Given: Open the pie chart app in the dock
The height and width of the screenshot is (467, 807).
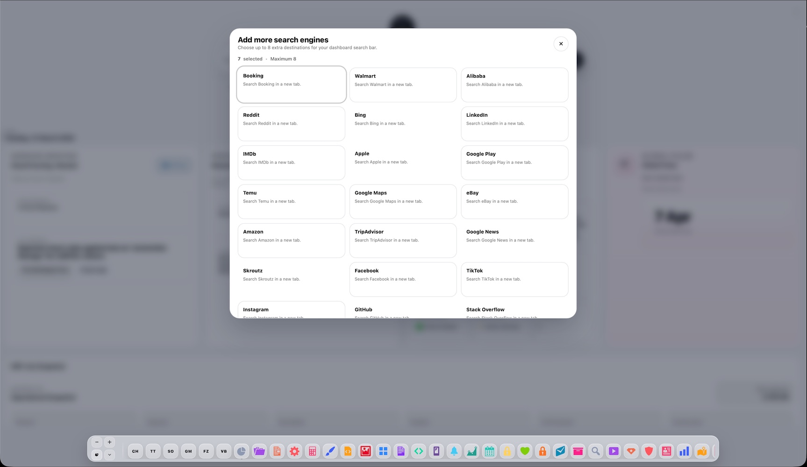Looking at the screenshot, I should (242, 451).
